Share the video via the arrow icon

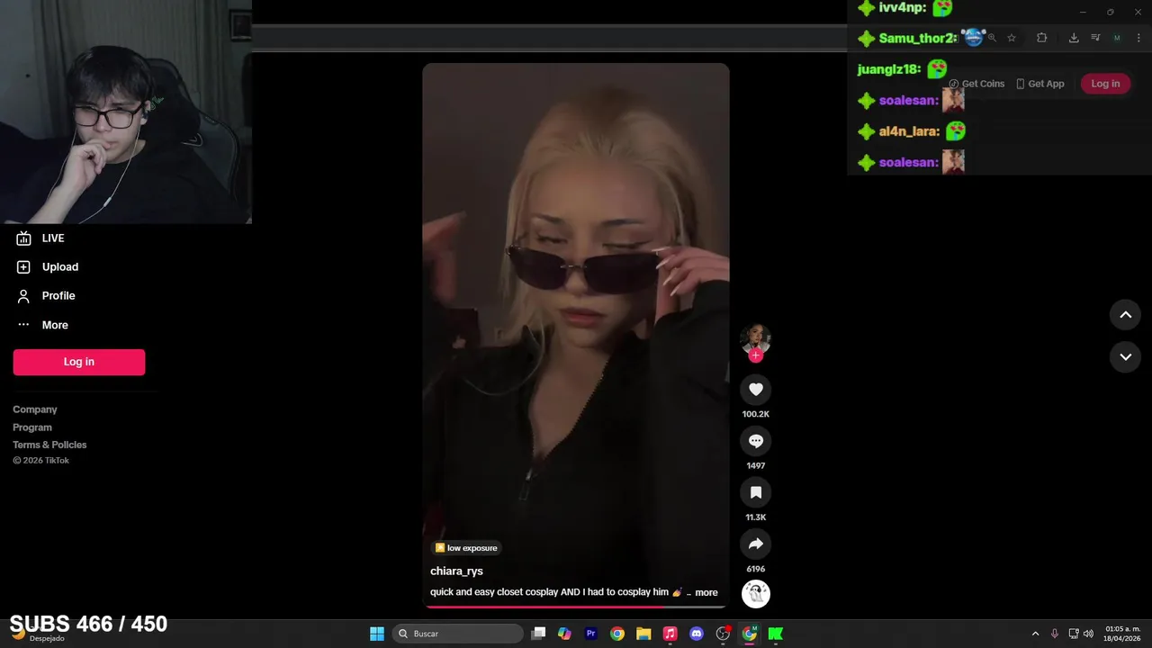tap(756, 544)
